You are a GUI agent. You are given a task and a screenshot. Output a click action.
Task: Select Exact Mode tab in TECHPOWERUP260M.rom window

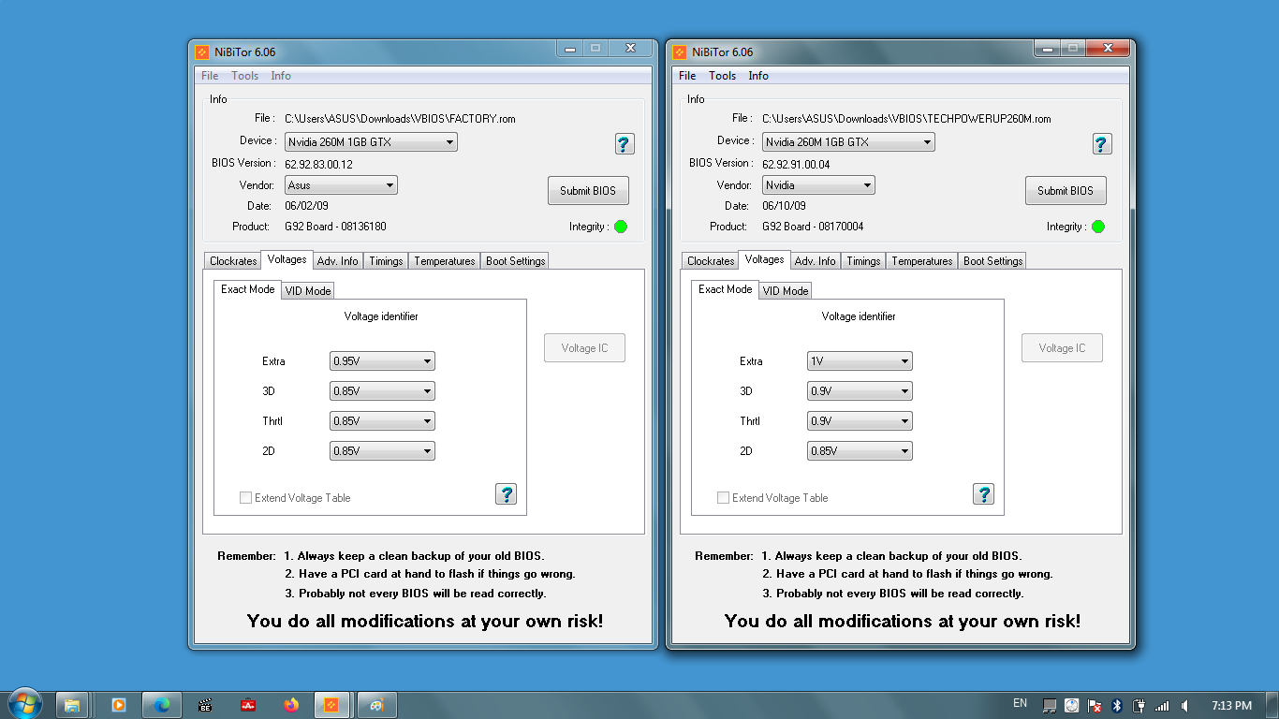pos(725,289)
